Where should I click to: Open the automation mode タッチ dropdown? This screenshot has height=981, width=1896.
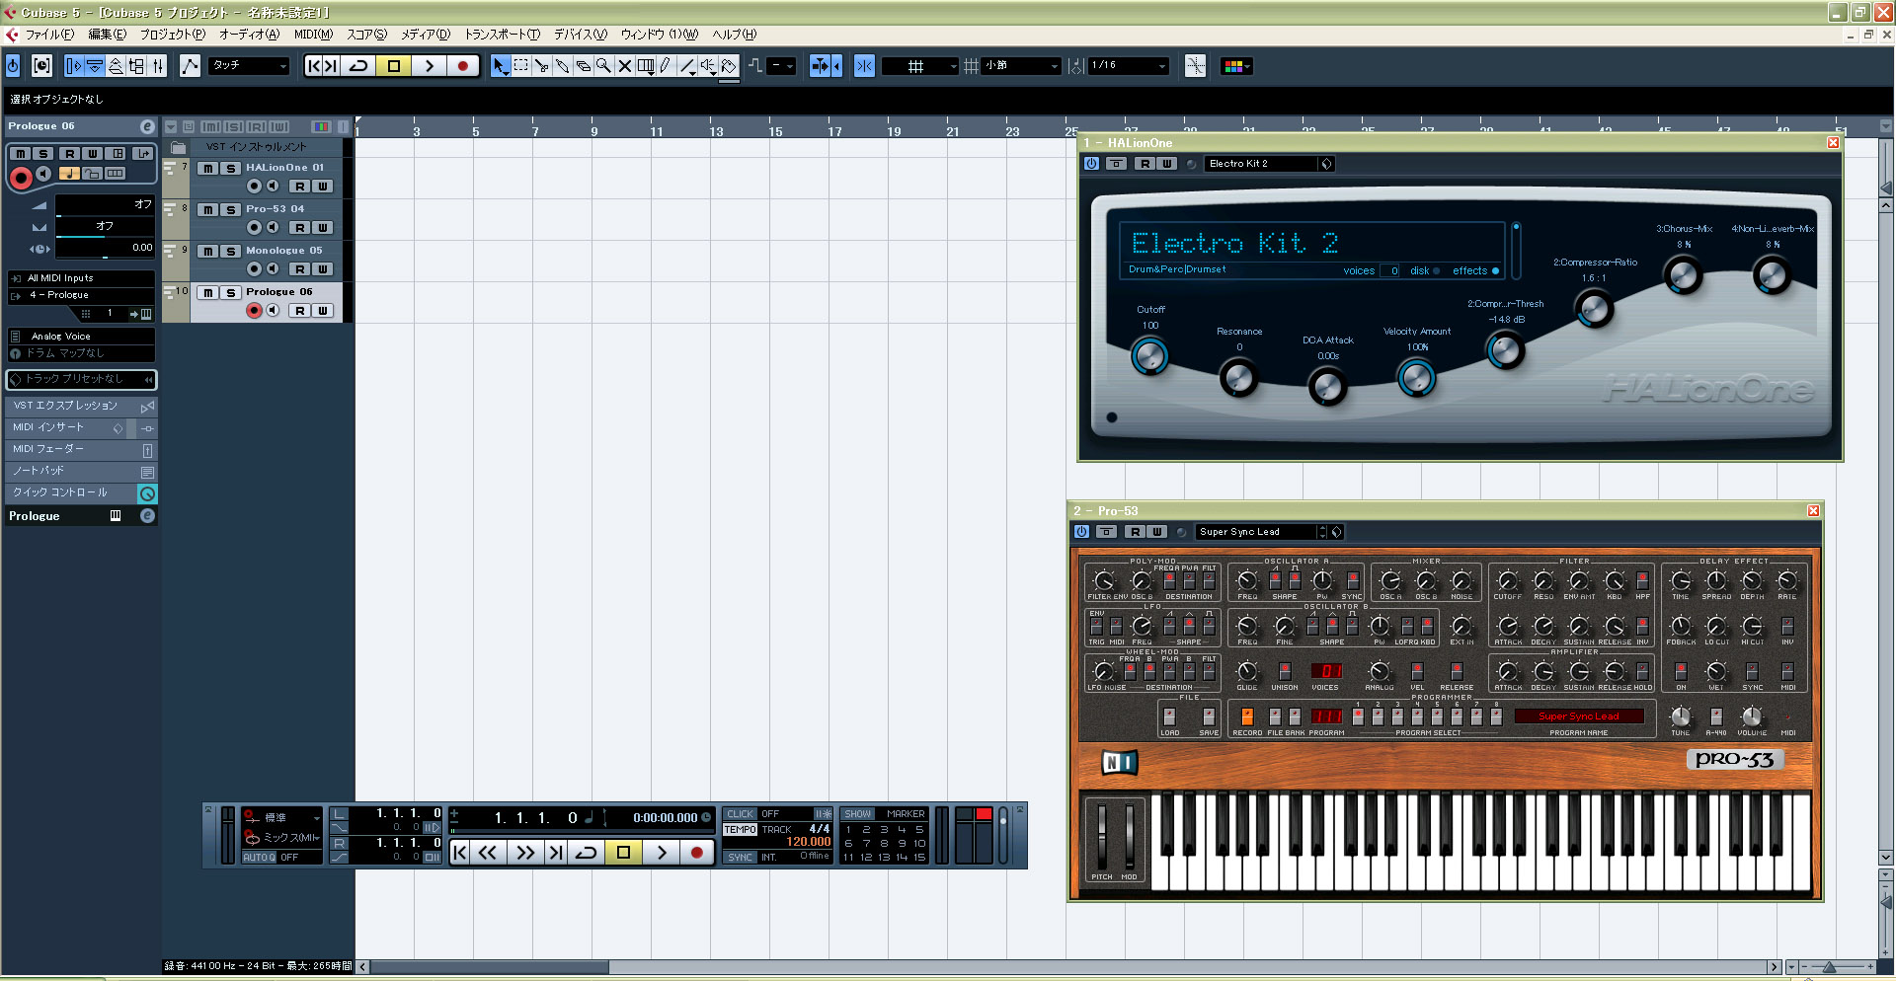pyautogui.click(x=250, y=66)
